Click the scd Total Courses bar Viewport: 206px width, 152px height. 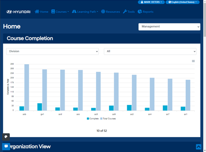click(63, 90)
